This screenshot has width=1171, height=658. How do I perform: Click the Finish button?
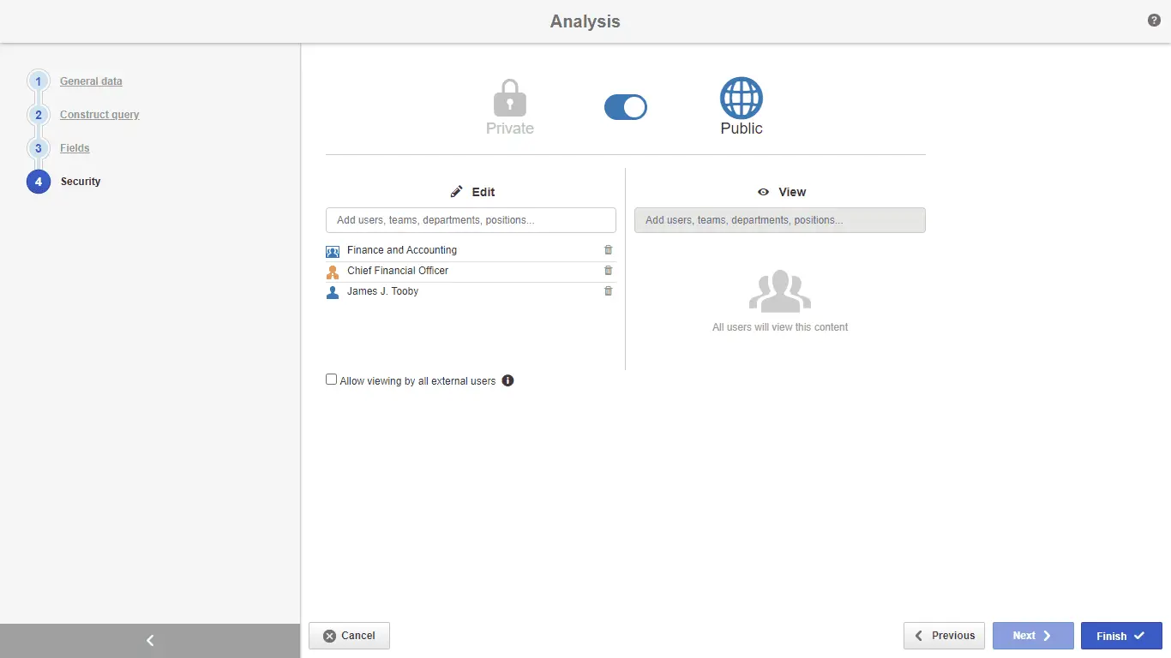point(1120,636)
